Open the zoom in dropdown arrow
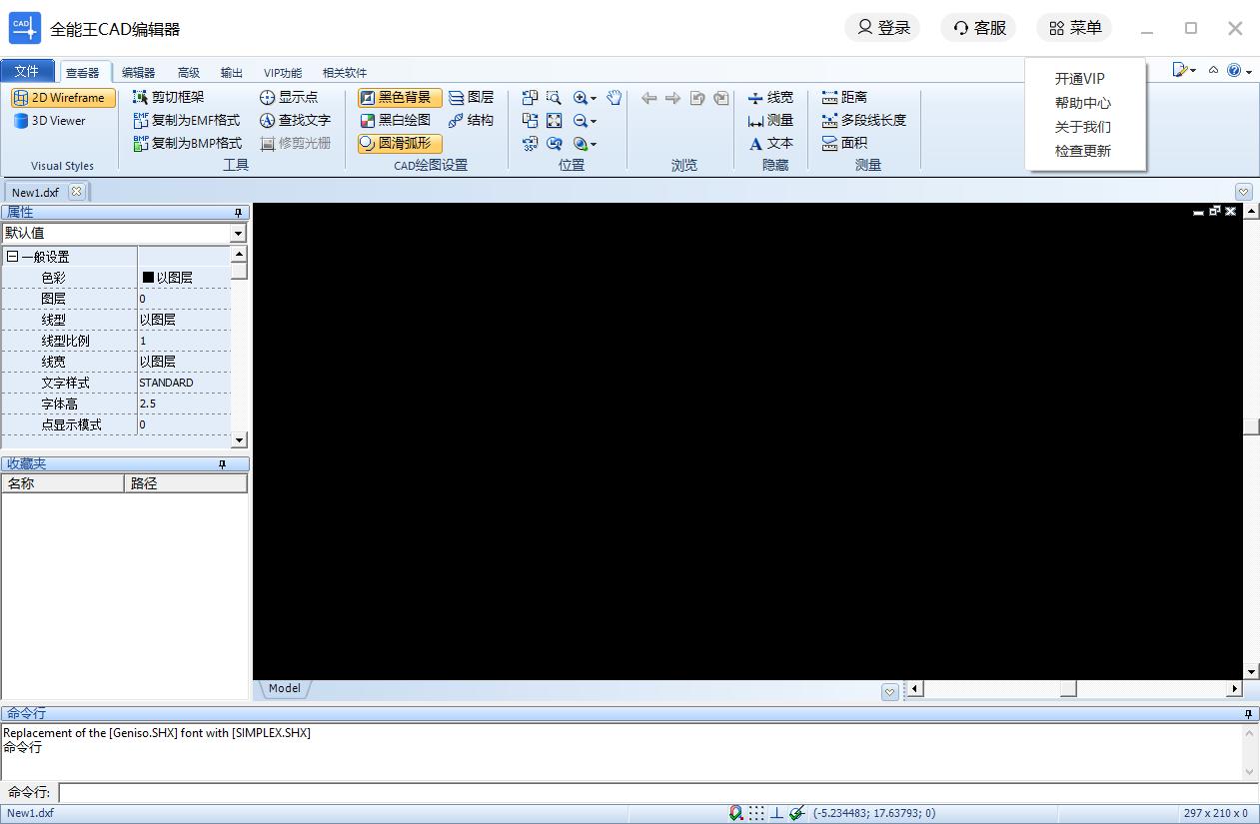 pyautogui.click(x=594, y=98)
